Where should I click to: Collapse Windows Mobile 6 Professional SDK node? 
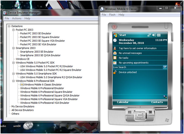(14, 81)
